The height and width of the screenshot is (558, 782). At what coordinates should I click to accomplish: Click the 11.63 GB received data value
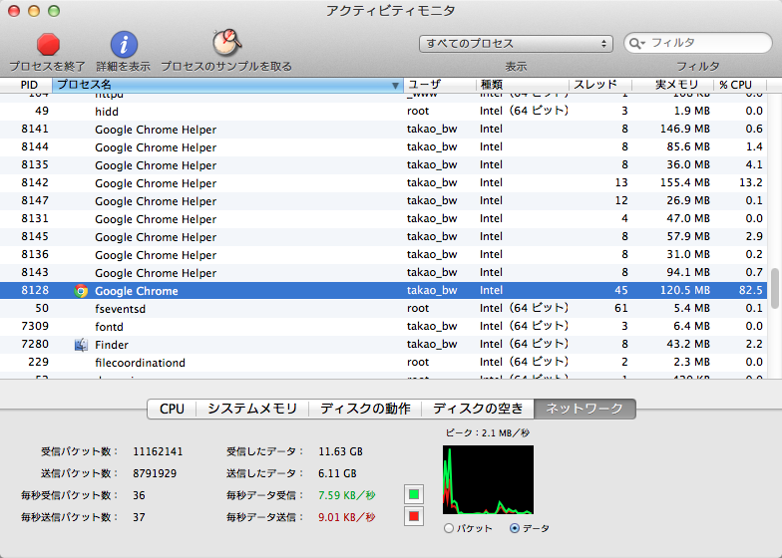point(341,452)
